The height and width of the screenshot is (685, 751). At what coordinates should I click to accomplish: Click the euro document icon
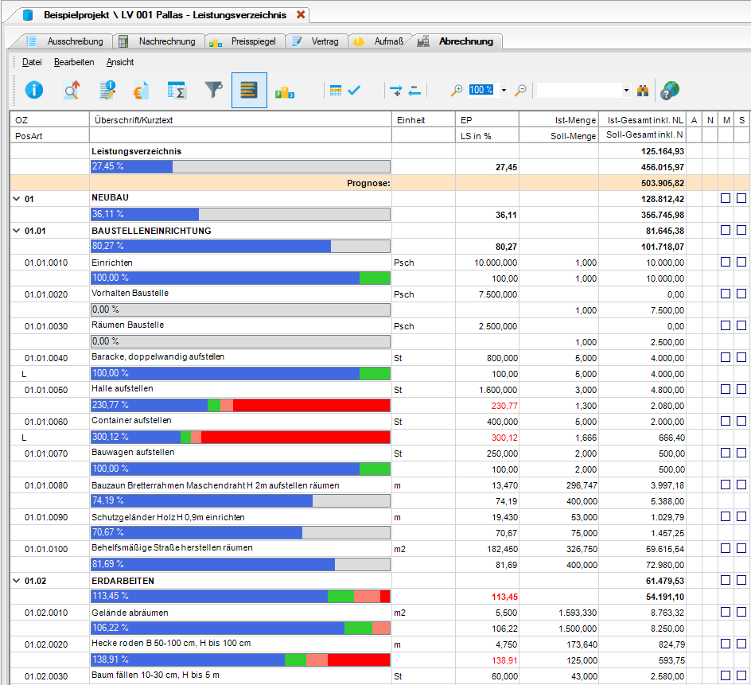point(141,90)
